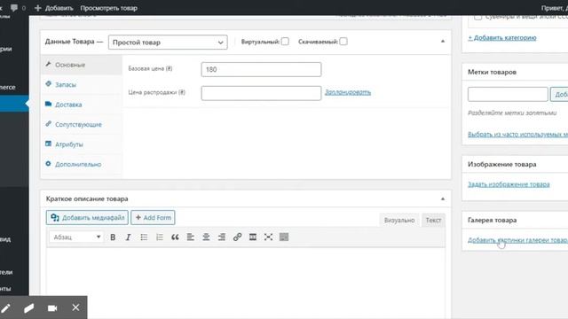Collapse the Данные Товара panel

(443, 42)
